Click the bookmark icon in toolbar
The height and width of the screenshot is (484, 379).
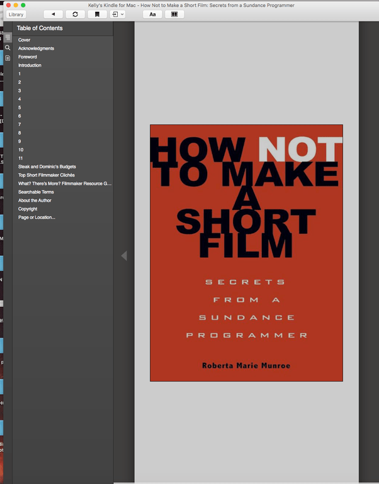(x=97, y=14)
